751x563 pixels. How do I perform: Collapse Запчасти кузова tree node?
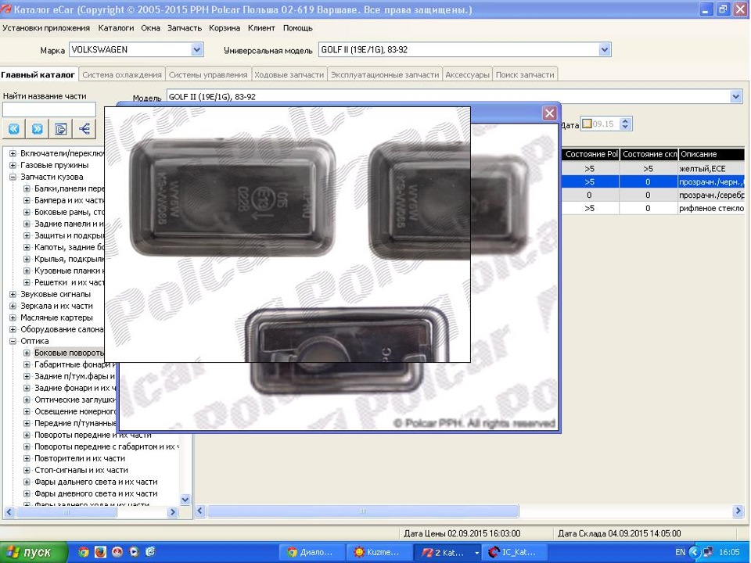(13, 177)
